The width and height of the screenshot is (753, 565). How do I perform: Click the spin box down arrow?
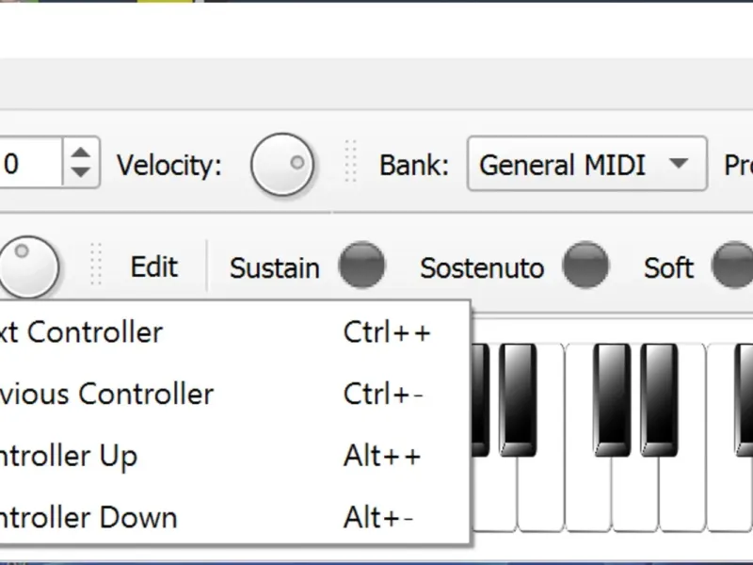[82, 173]
